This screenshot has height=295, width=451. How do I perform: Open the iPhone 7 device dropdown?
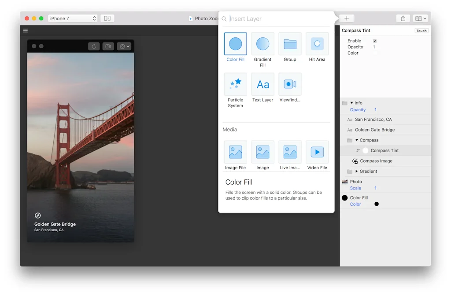(x=73, y=18)
